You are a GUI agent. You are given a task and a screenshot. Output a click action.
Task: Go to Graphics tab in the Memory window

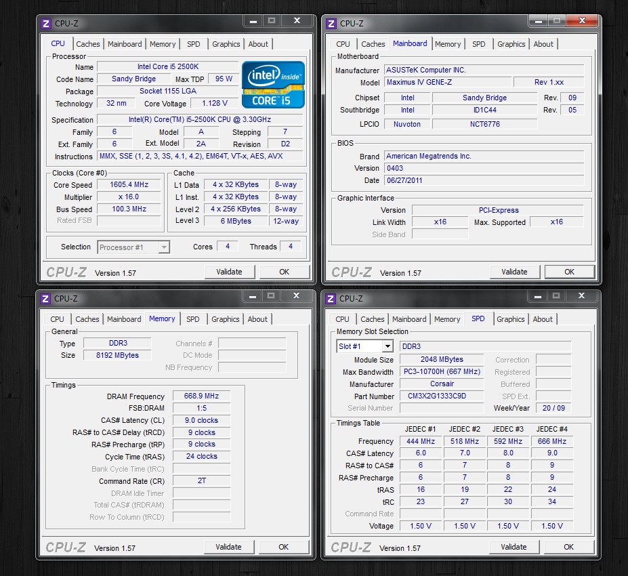pos(225,319)
